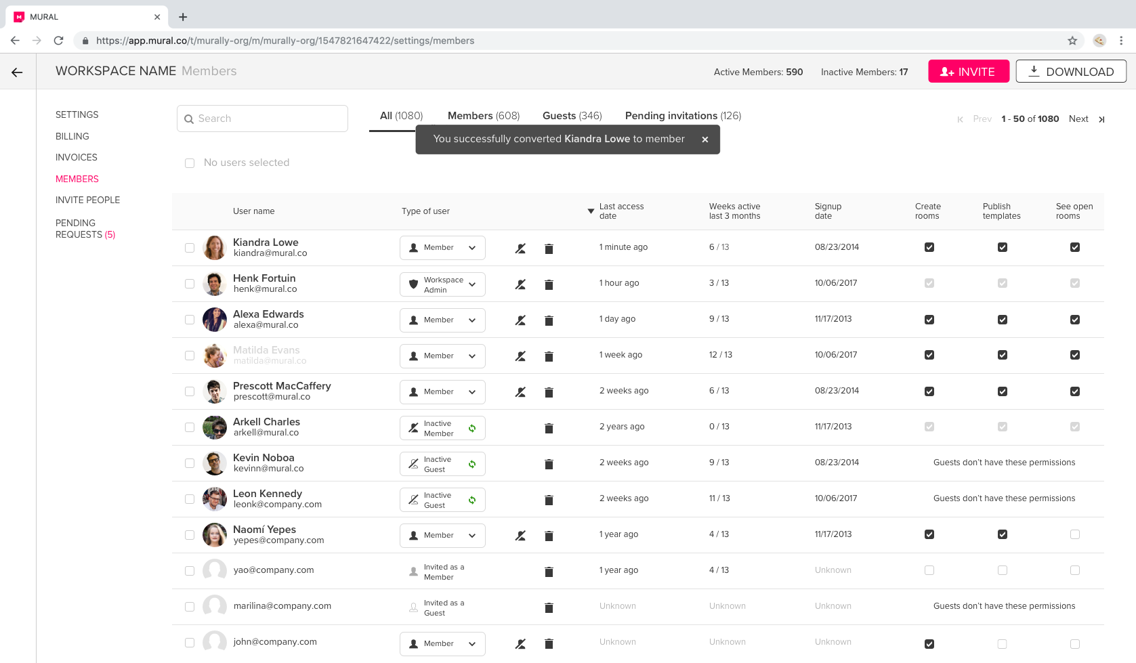Uncheck Publish templates for Alexa Edwards
The height and width of the screenshot is (663, 1136).
pyautogui.click(x=1003, y=320)
